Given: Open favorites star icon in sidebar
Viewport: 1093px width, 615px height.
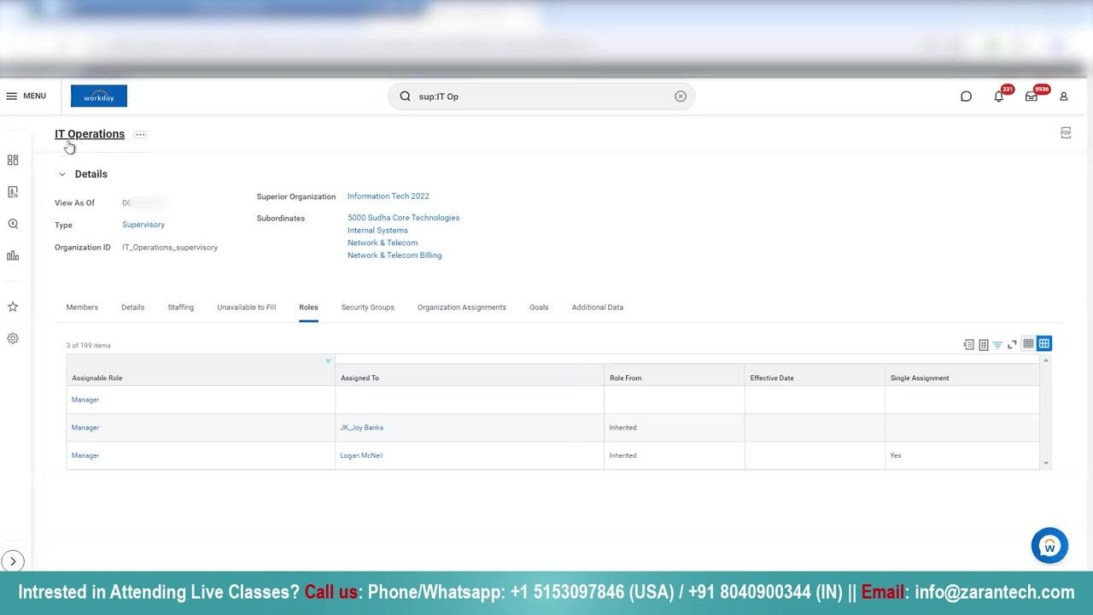Looking at the screenshot, I should pos(13,307).
